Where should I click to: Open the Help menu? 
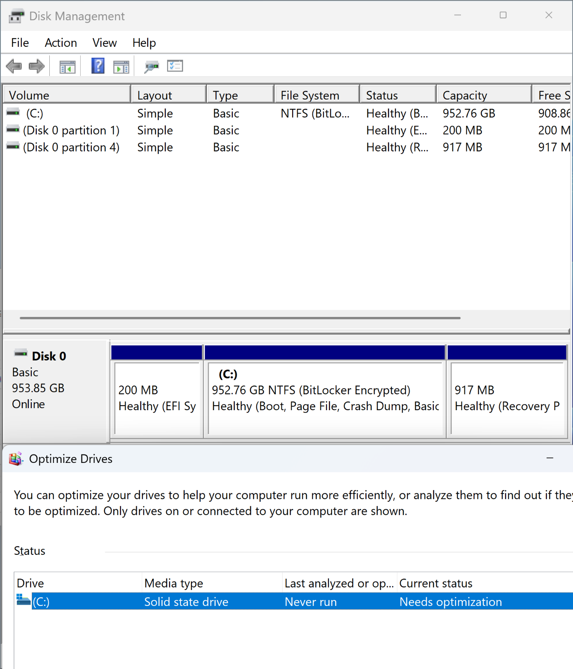[144, 43]
